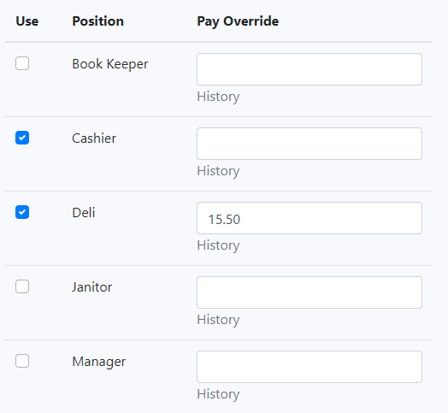The width and height of the screenshot is (448, 413).
Task: Click the Manager pay override input
Action: tap(309, 367)
